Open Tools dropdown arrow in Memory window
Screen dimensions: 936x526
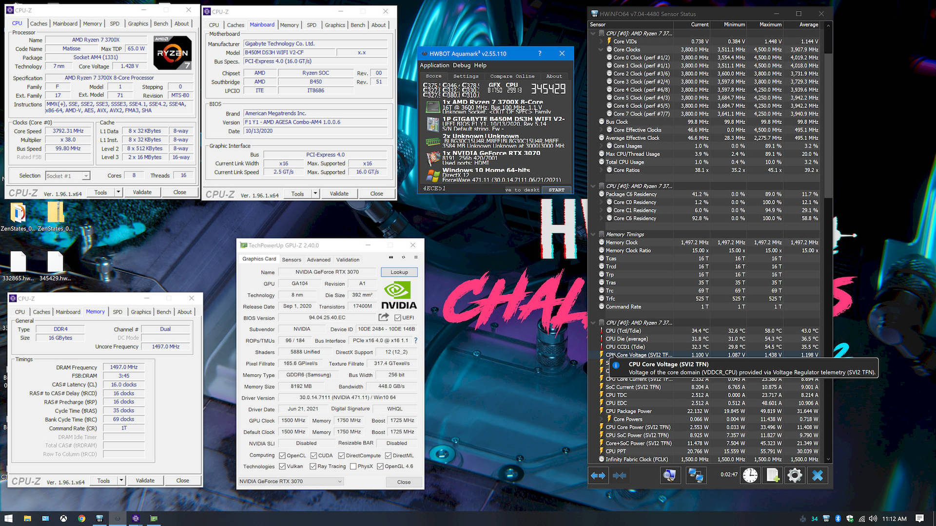click(x=121, y=481)
